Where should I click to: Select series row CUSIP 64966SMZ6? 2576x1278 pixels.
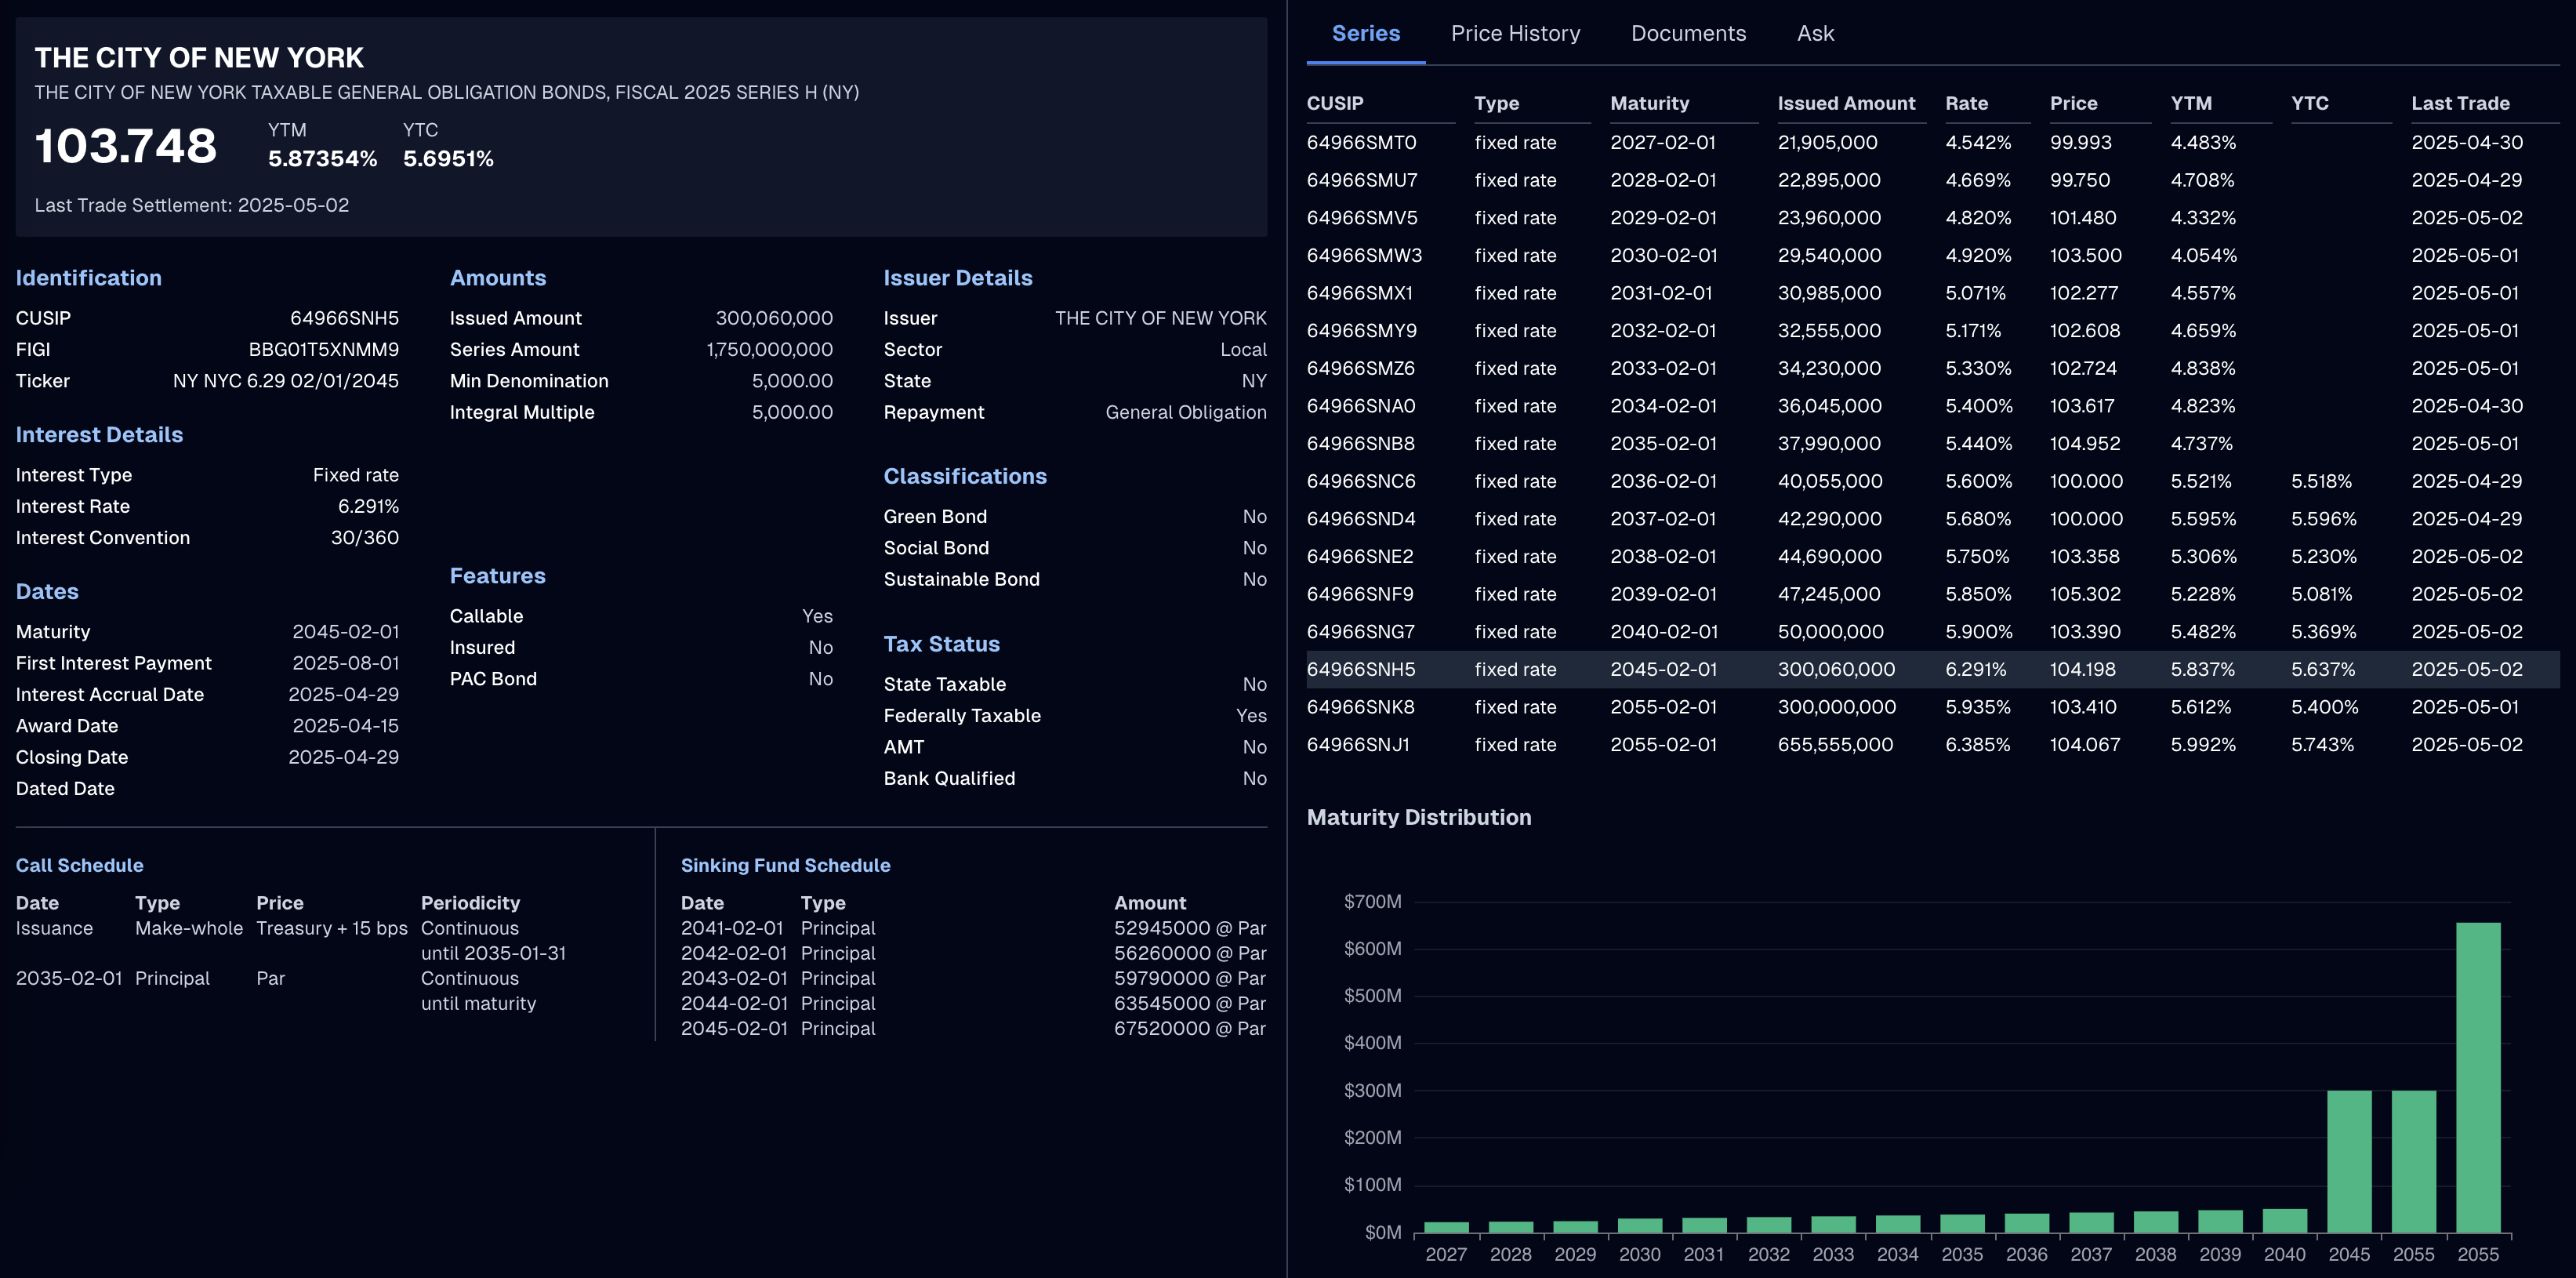point(1932,368)
